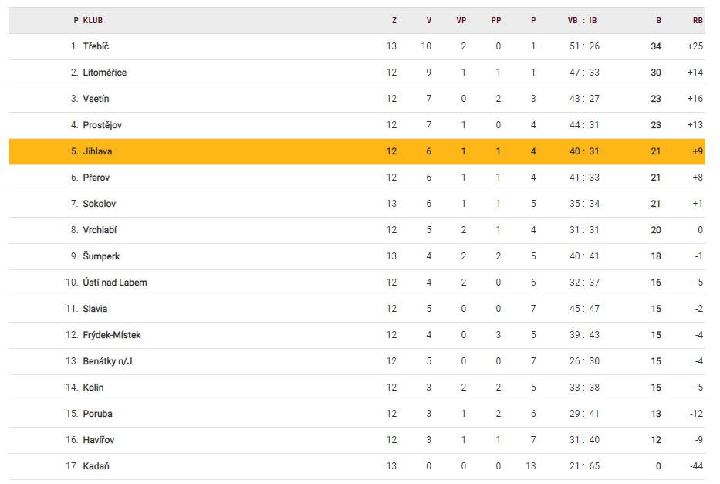Click the Havířov team name
Screen dimensions: 720x484
click(99, 440)
